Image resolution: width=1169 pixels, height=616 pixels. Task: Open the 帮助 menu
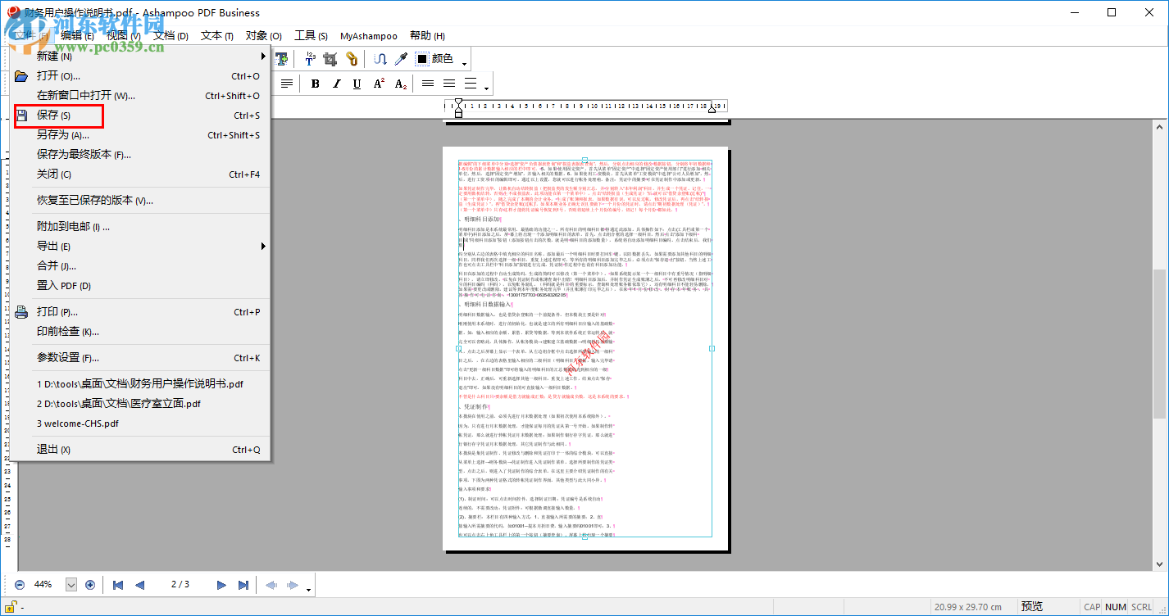tap(427, 35)
